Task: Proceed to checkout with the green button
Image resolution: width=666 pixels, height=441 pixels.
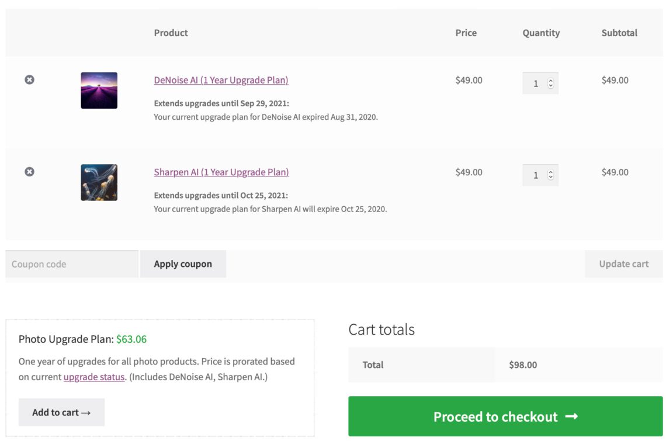Action: pyautogui.click(x=505, y=416)
